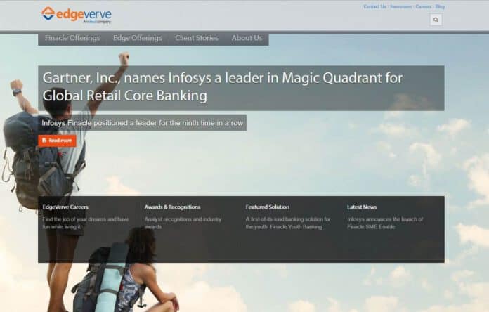489x312 pixels.
Task: Open Awards & Recognitions section heading
Action: click(x=172, y=207)
